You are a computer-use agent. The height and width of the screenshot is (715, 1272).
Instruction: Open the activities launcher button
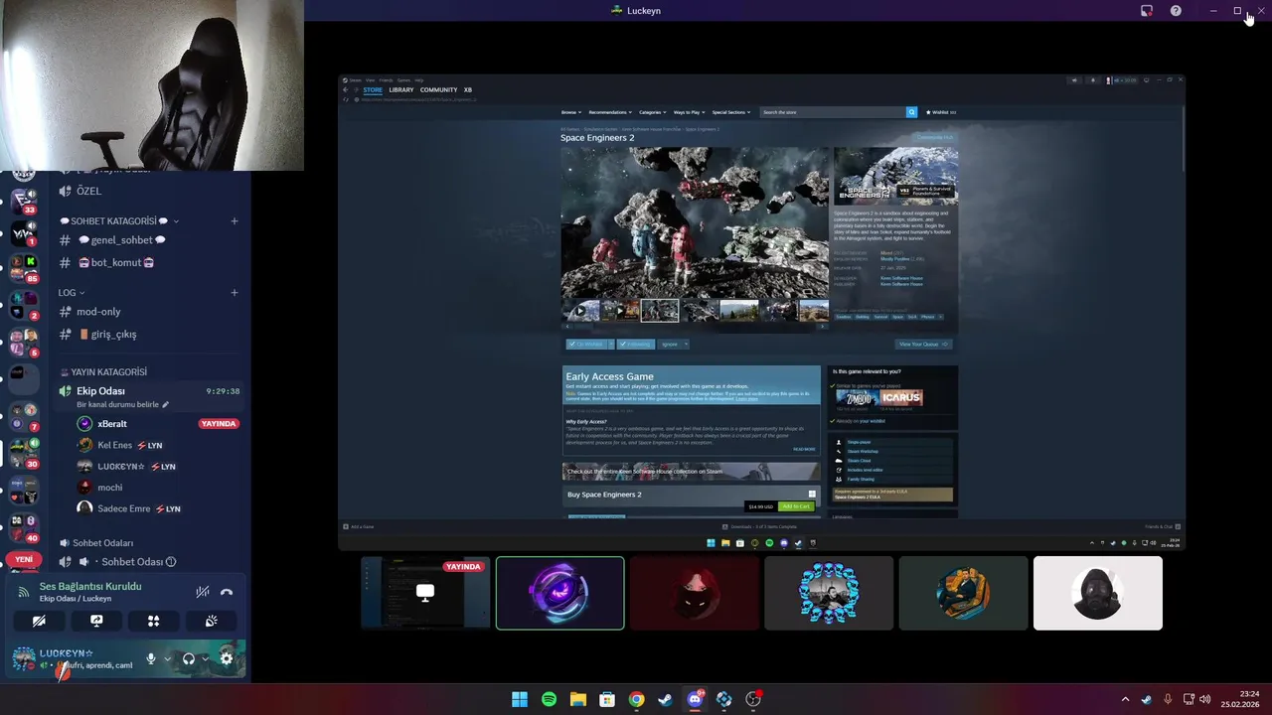click(153, 621)
